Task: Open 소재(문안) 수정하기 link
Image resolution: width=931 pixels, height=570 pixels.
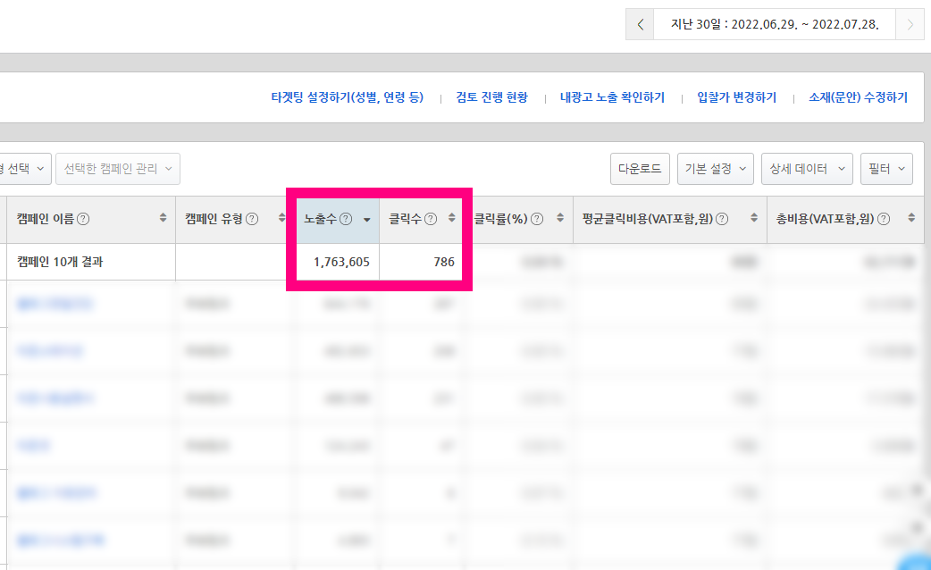Action: pos(858,97)
